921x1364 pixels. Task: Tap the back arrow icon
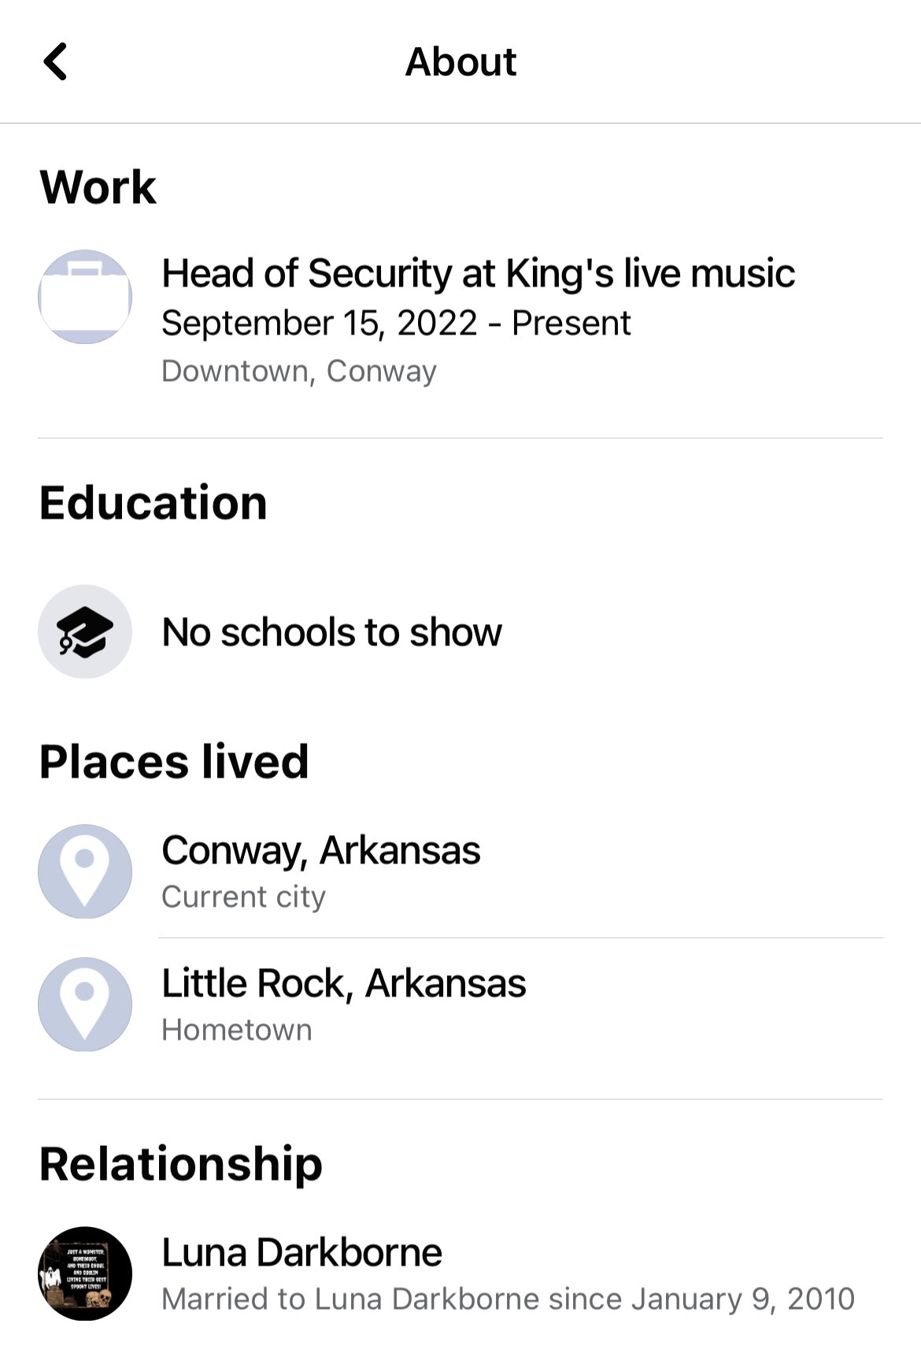55,61
